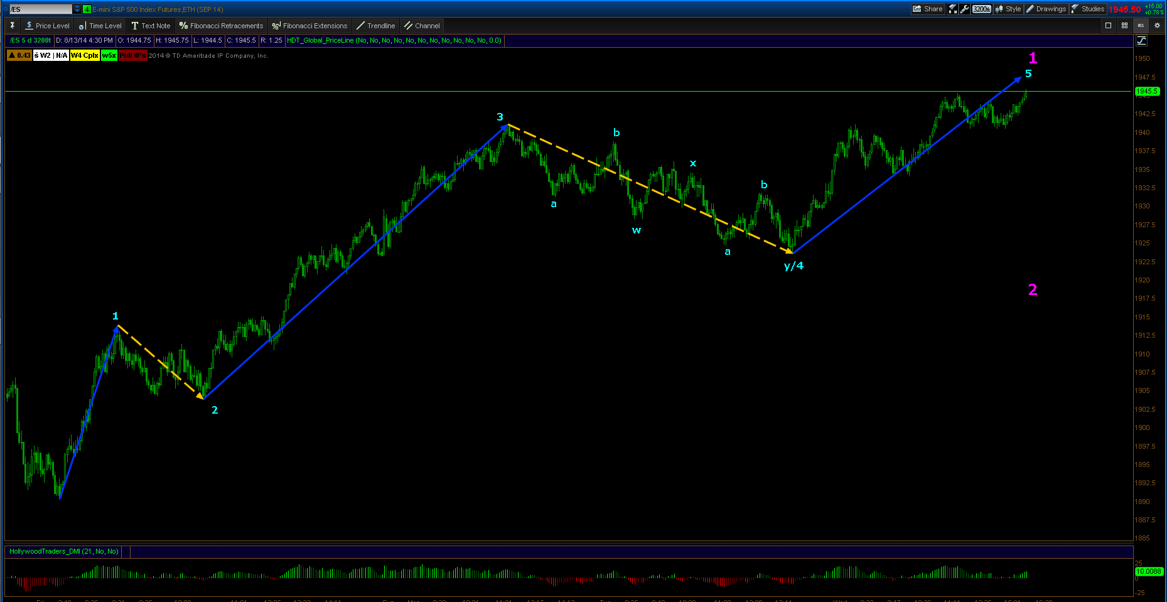This screenshot has height=602, width=1167.
Task: Click the orange 0.43 indicator label
Action: (19, 55)
